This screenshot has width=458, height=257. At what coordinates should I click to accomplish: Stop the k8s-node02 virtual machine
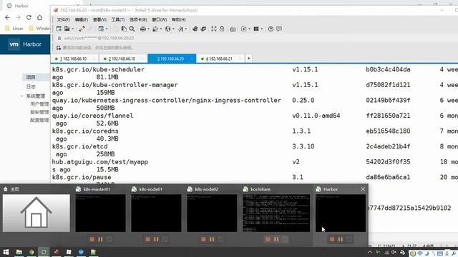pyautogui.click(x=203, y=239)
